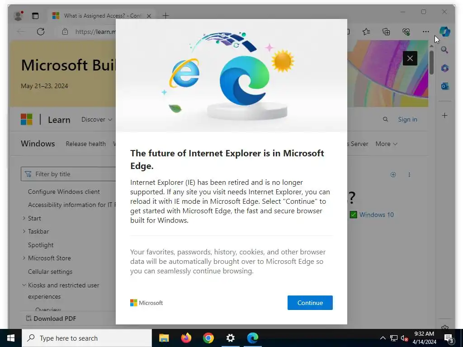This screenshot has width=463, height=347.
Task: Open the Release health tab
Action: coord(85,144)
